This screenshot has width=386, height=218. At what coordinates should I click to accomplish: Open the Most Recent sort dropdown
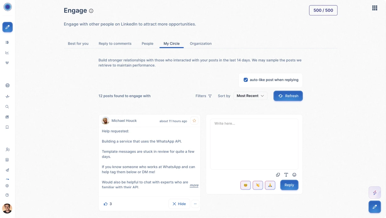(x=250, y=96)
